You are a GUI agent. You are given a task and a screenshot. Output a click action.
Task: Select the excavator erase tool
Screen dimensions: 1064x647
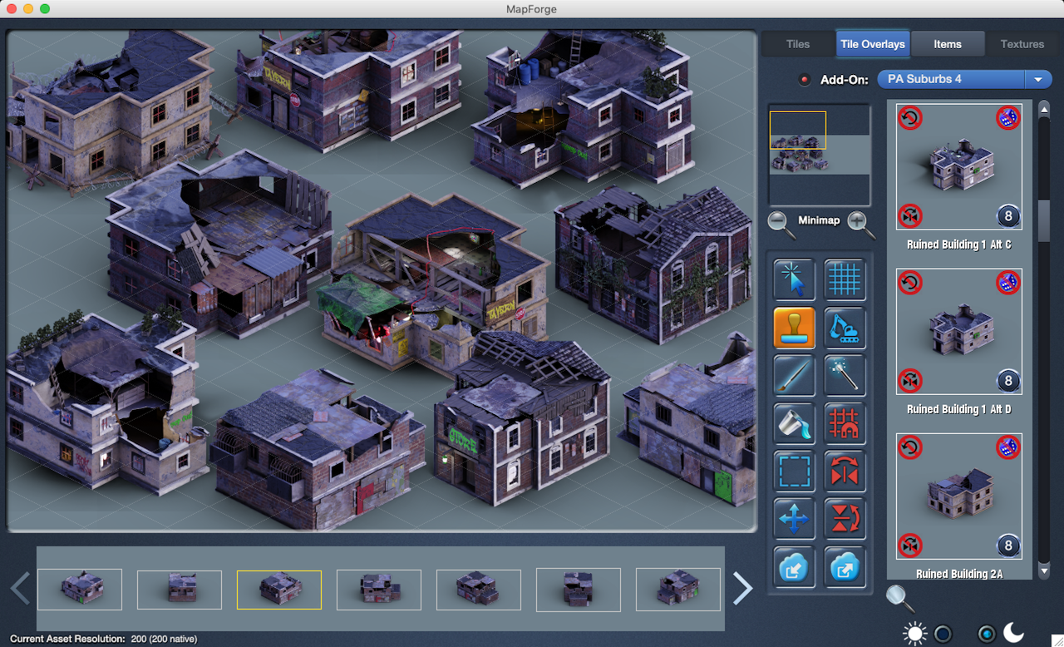(x=845, y=328)
